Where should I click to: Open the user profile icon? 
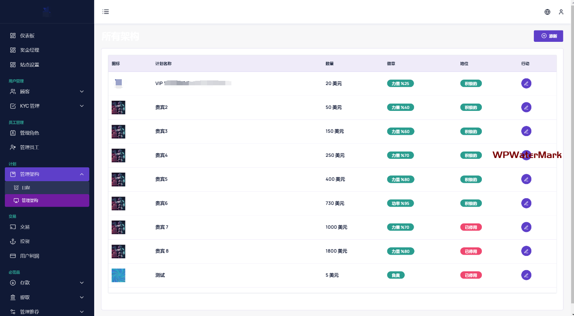point(561,12)
